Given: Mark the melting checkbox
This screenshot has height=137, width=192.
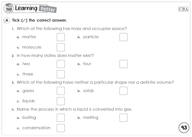Looking at the screenshot, I should (123, 118).
